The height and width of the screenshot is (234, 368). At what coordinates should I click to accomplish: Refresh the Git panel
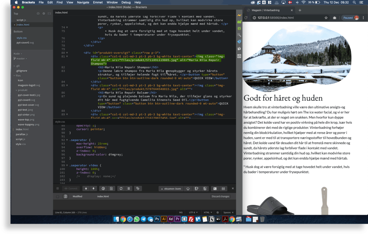click(x=121, y=188)
